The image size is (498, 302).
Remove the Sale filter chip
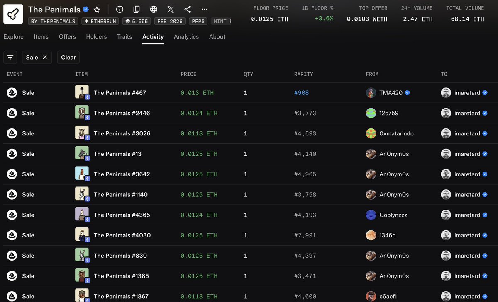pos(45,57)
